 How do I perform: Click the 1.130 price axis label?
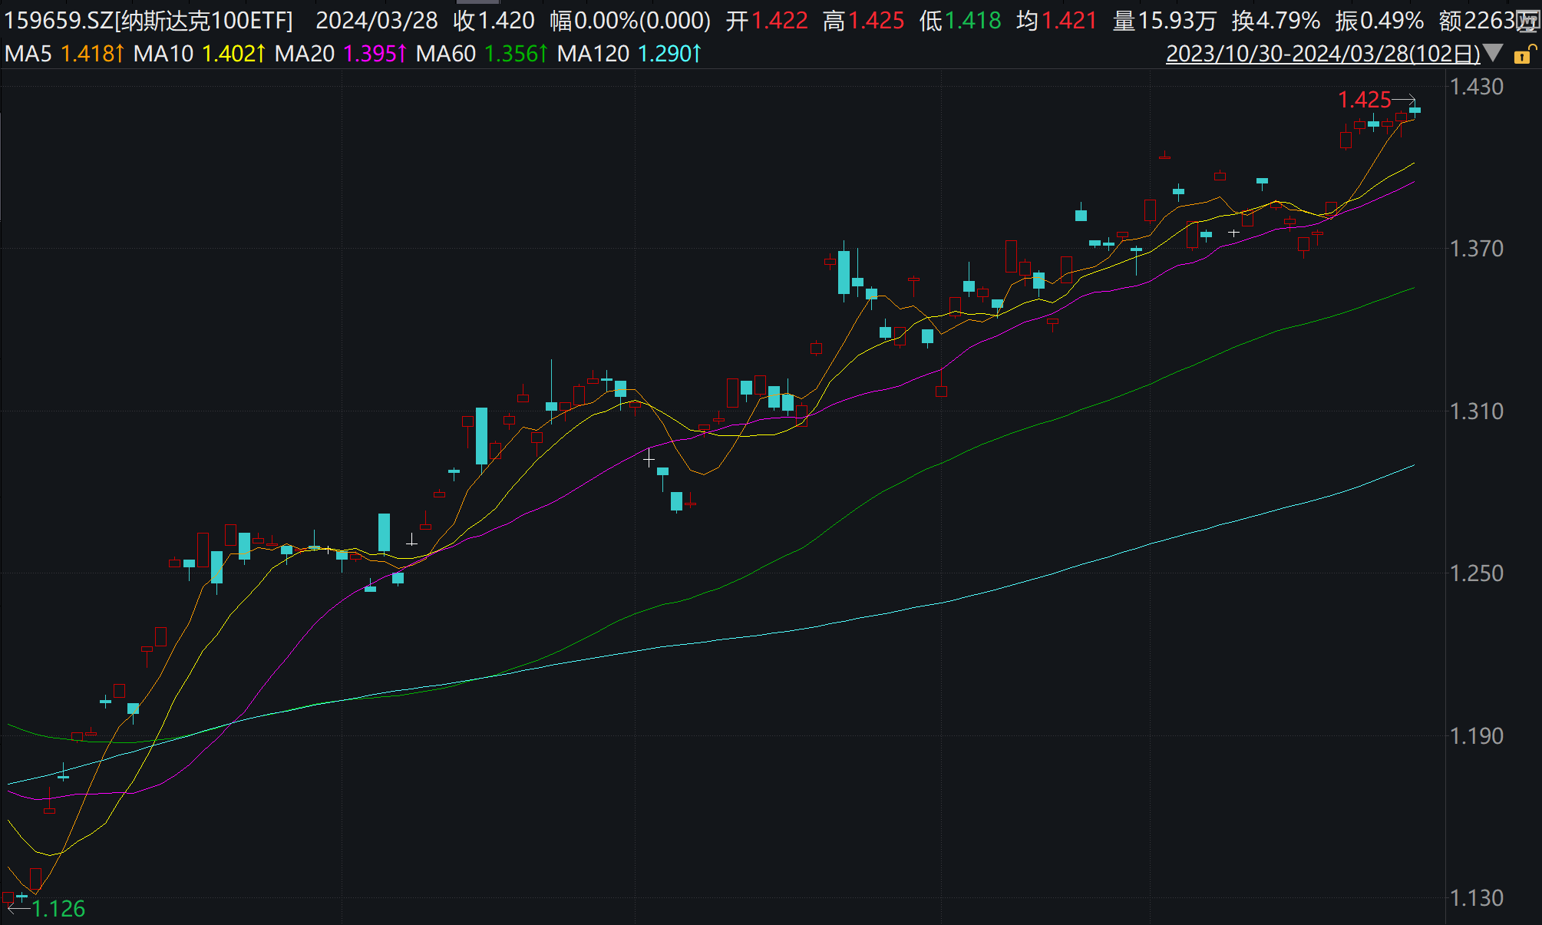1476,898
